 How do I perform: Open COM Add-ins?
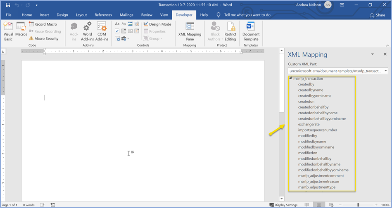pyautogui.click(x=102, y=31)
